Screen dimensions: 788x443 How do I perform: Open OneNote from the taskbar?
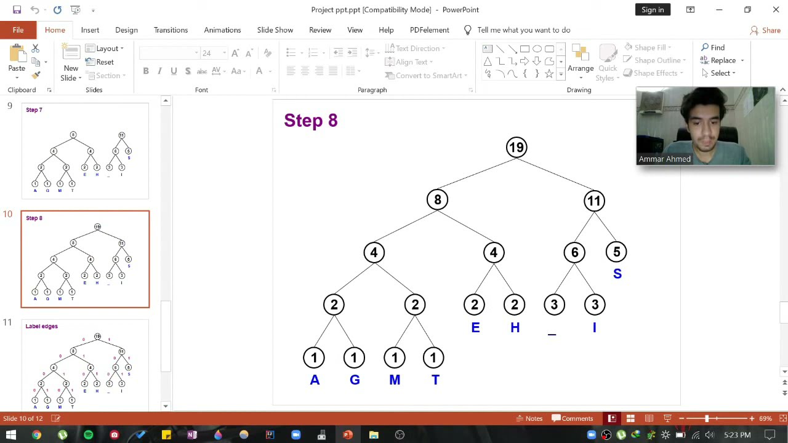(192, 435)
